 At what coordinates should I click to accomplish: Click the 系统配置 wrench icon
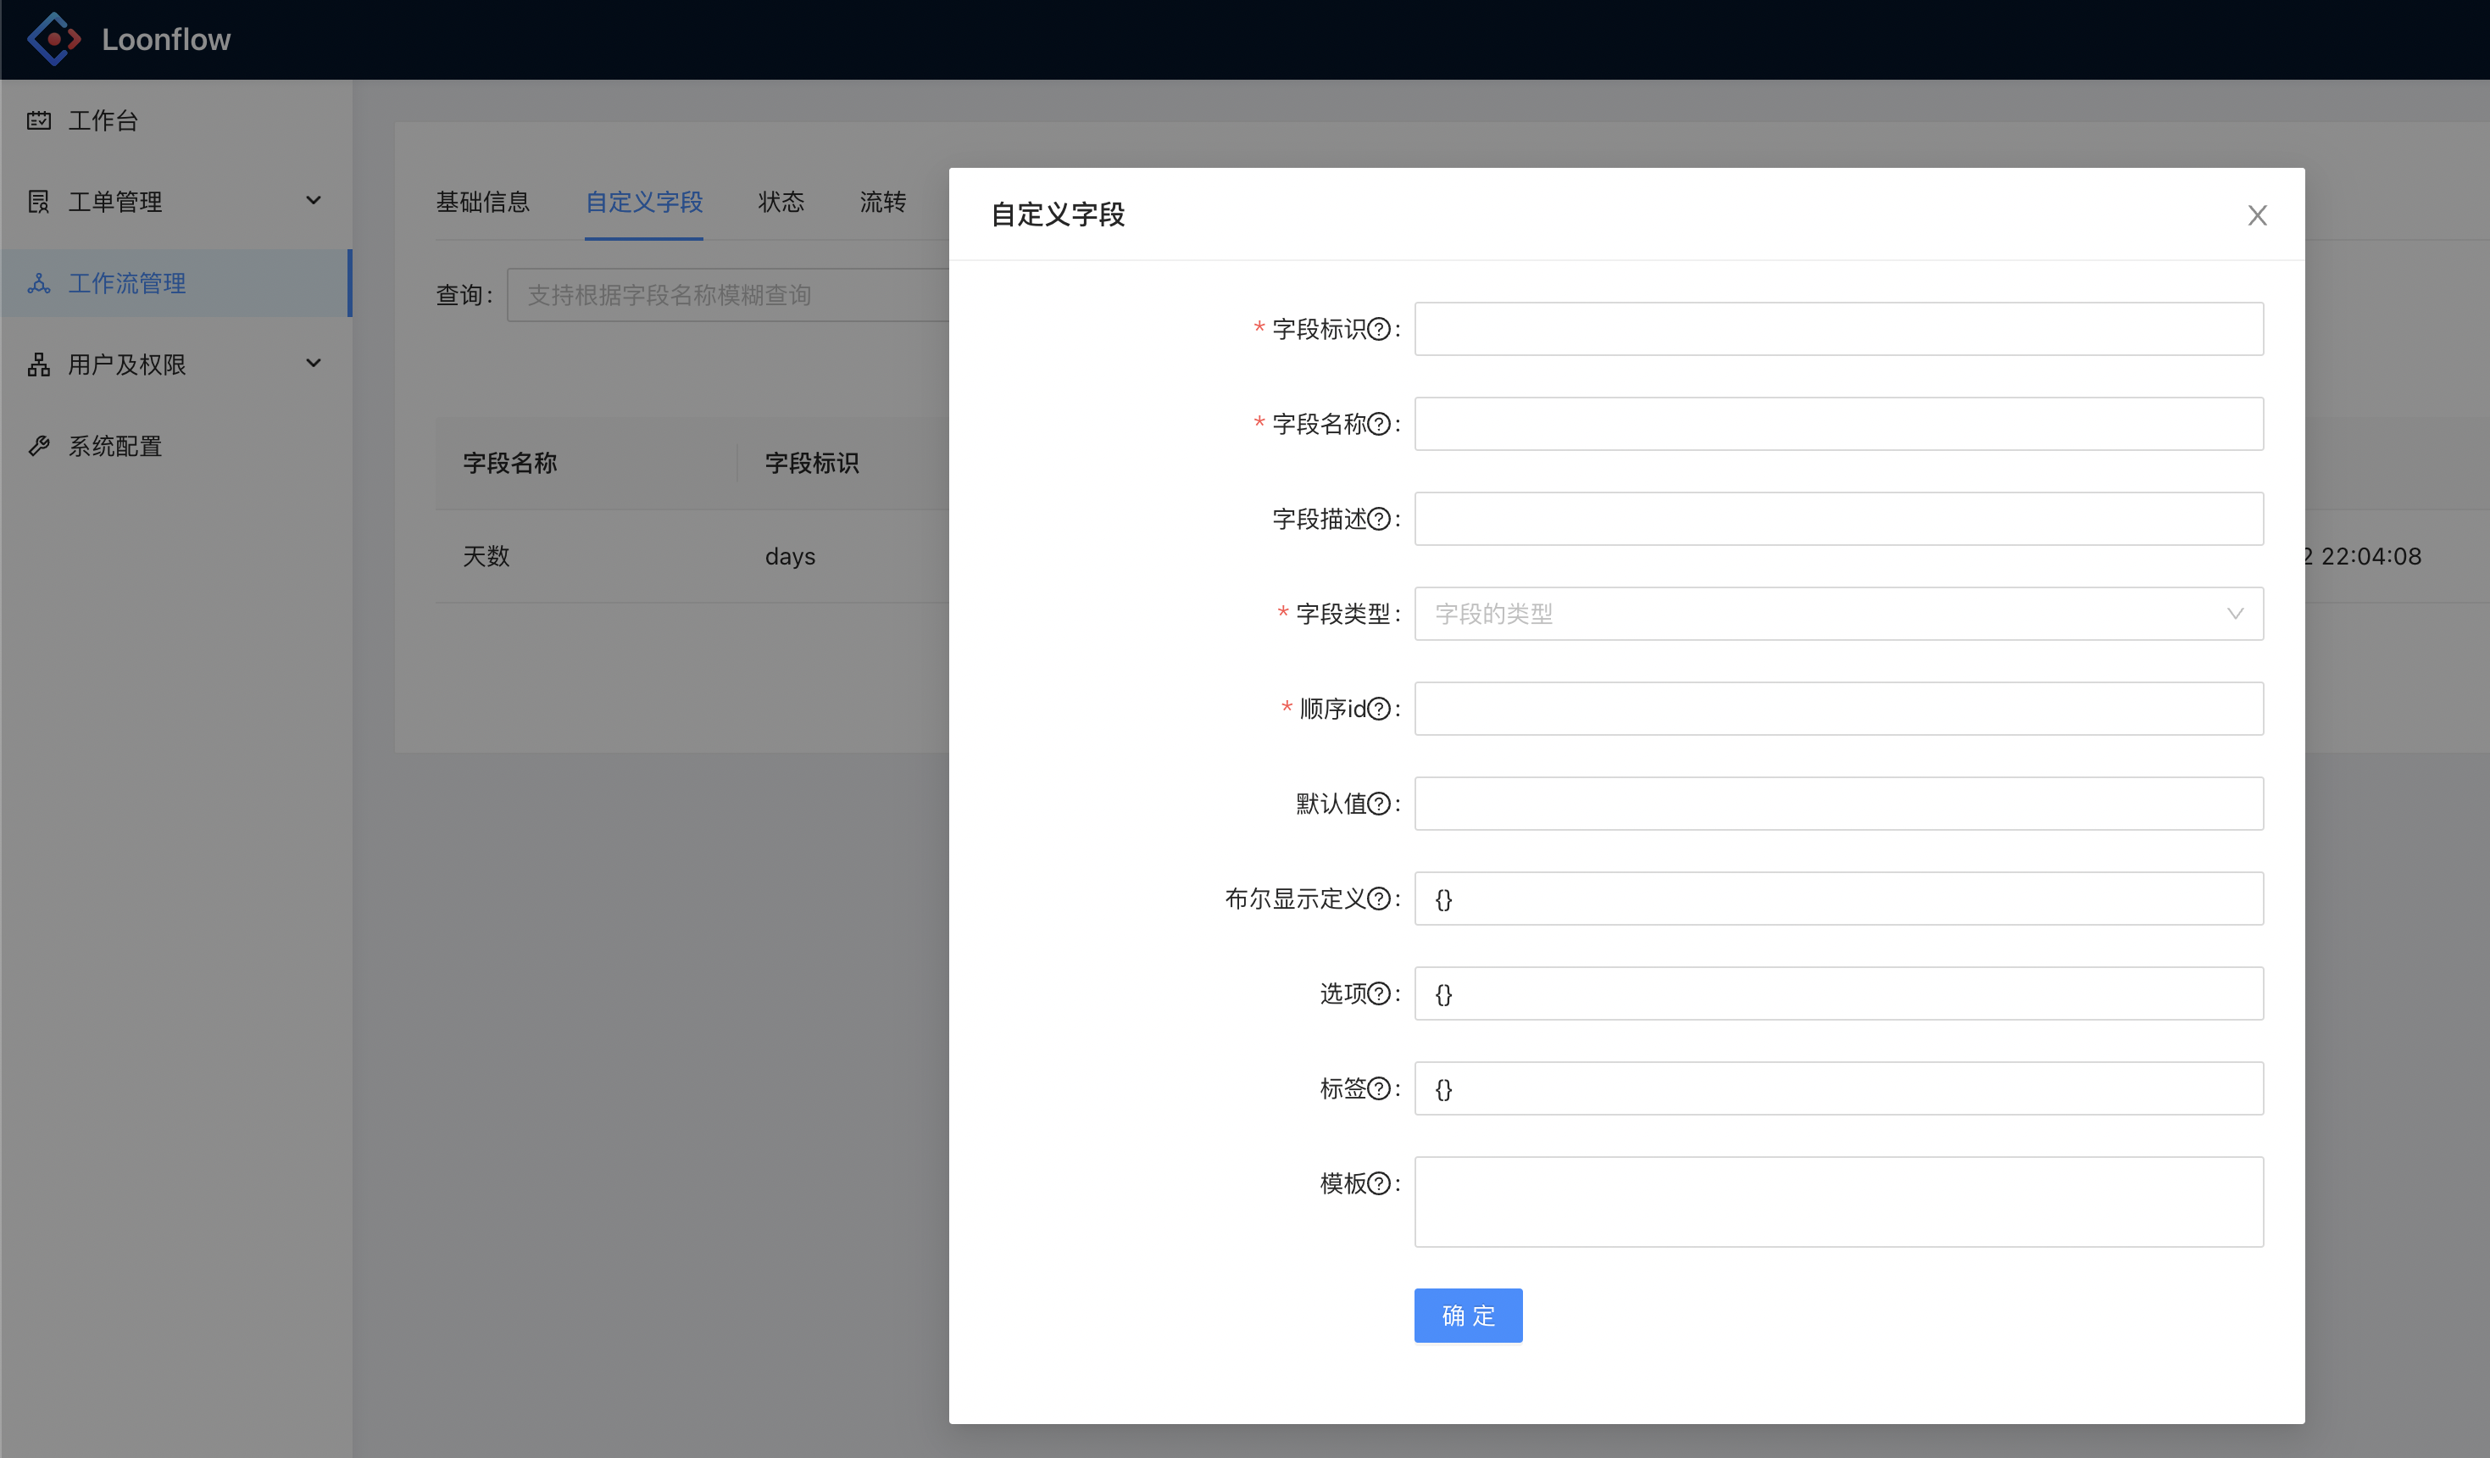click(38, 447)
